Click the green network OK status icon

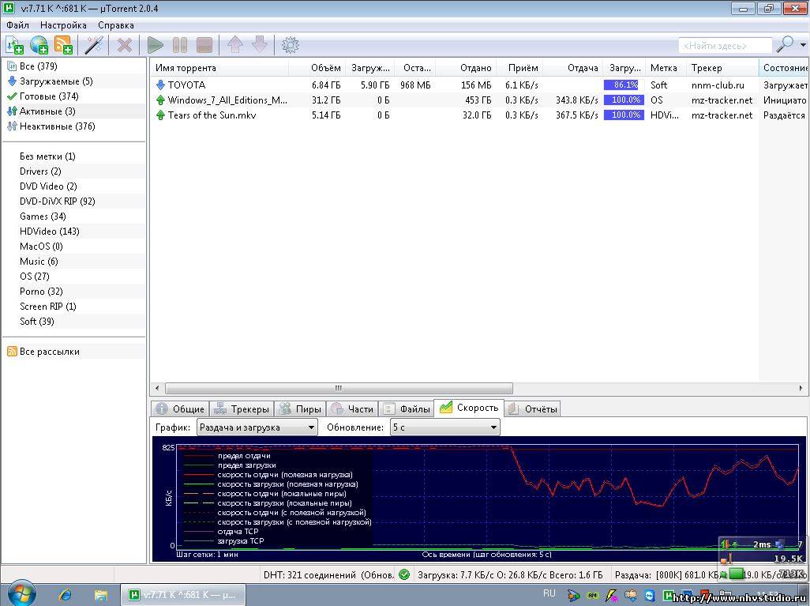pyautogui.click(x=404, y=574)
